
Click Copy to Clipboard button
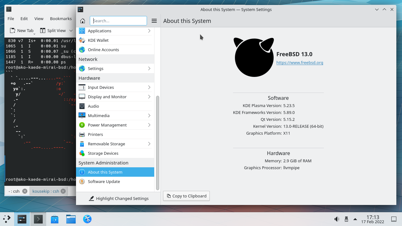(x=186, y=196)
